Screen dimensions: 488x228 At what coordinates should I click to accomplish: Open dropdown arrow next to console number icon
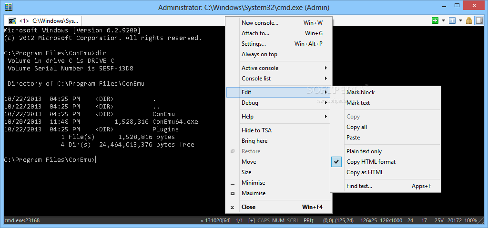click(460, 21)
